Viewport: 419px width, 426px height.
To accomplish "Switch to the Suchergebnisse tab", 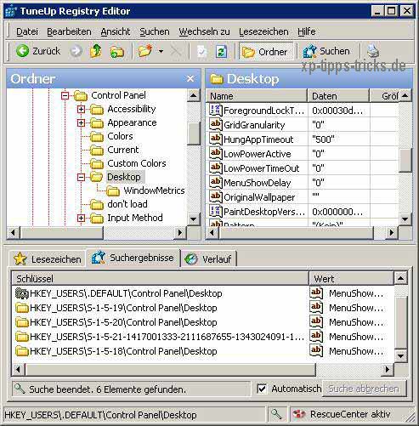I will (x=133, y=258).
